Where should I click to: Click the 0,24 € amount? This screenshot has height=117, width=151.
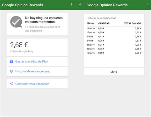pos(101,45)
